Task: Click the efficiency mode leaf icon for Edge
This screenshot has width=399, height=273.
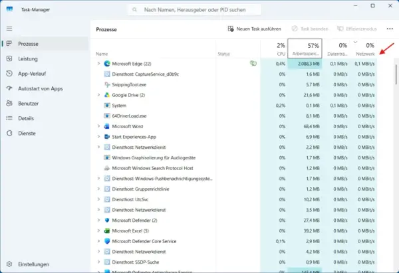Action: pyautogui.click(x=253, y=63)
